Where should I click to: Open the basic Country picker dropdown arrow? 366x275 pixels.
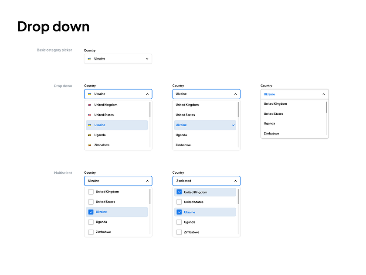[147, 58]
